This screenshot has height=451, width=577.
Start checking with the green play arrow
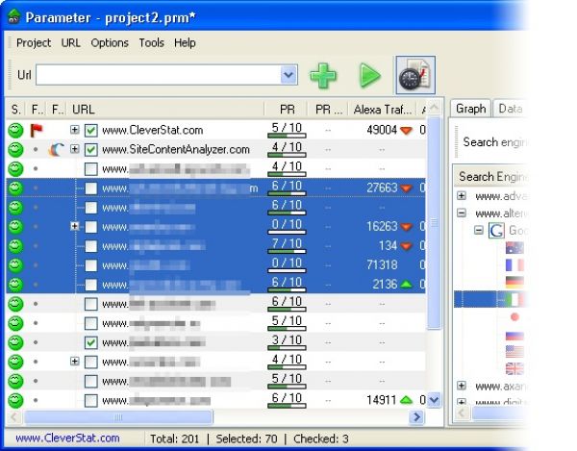coord(369,76)
